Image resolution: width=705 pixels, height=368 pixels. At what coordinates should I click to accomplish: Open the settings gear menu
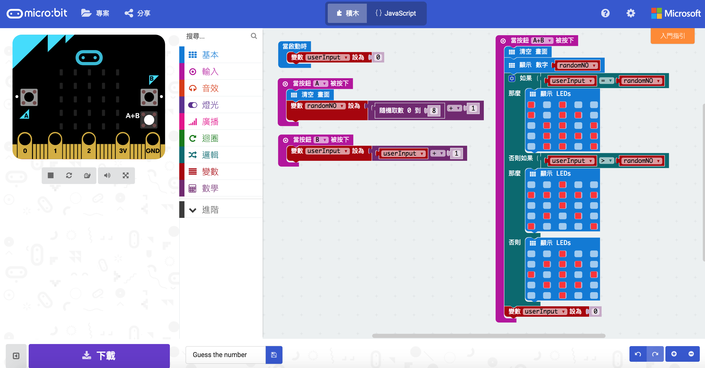(630, 13)
